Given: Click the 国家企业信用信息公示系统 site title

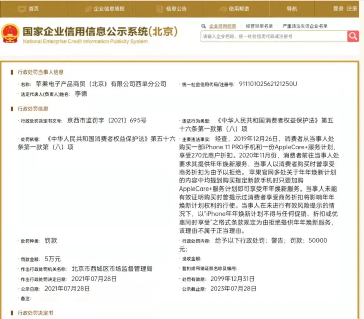Looking at the screenshot, I should 100,31.
